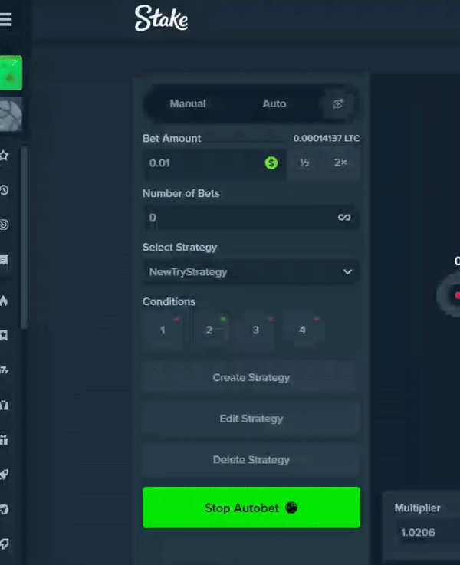Open My Bets receipt icon
This screenshot has width=460, height=565.
click(5, 260)
